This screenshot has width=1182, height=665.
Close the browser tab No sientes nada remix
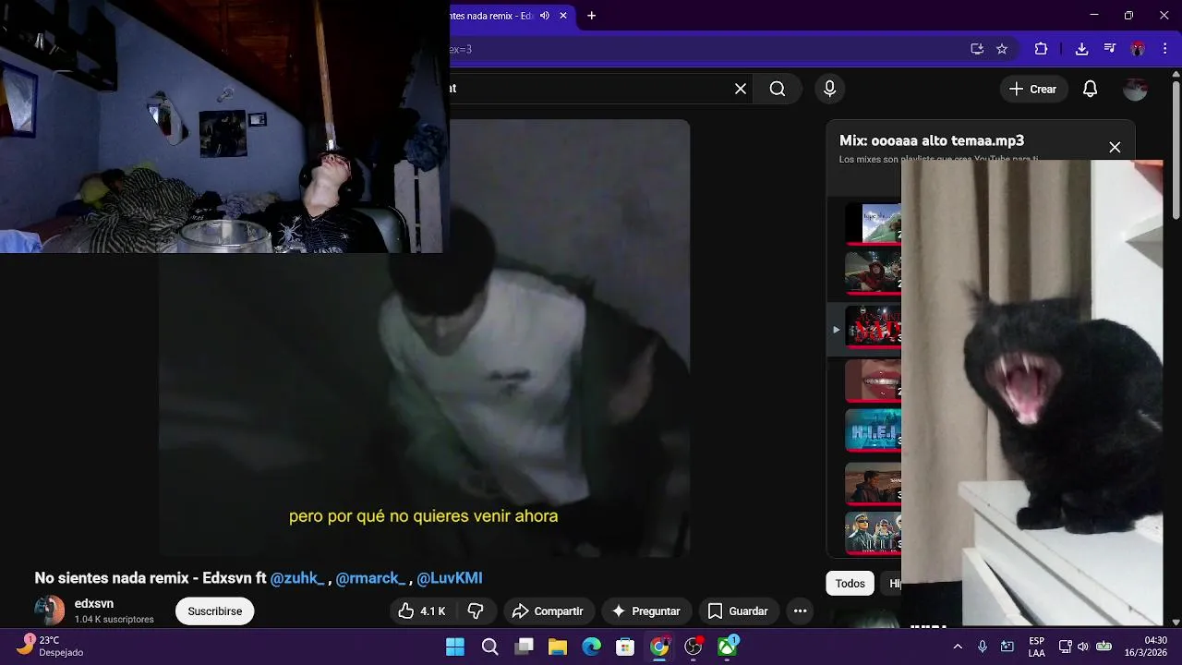563,16
